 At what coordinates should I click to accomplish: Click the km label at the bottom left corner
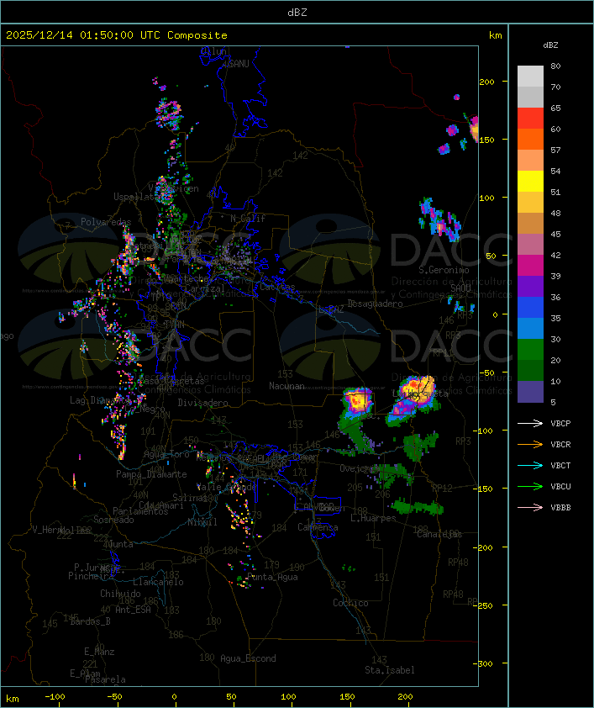[x=13, y=699]
